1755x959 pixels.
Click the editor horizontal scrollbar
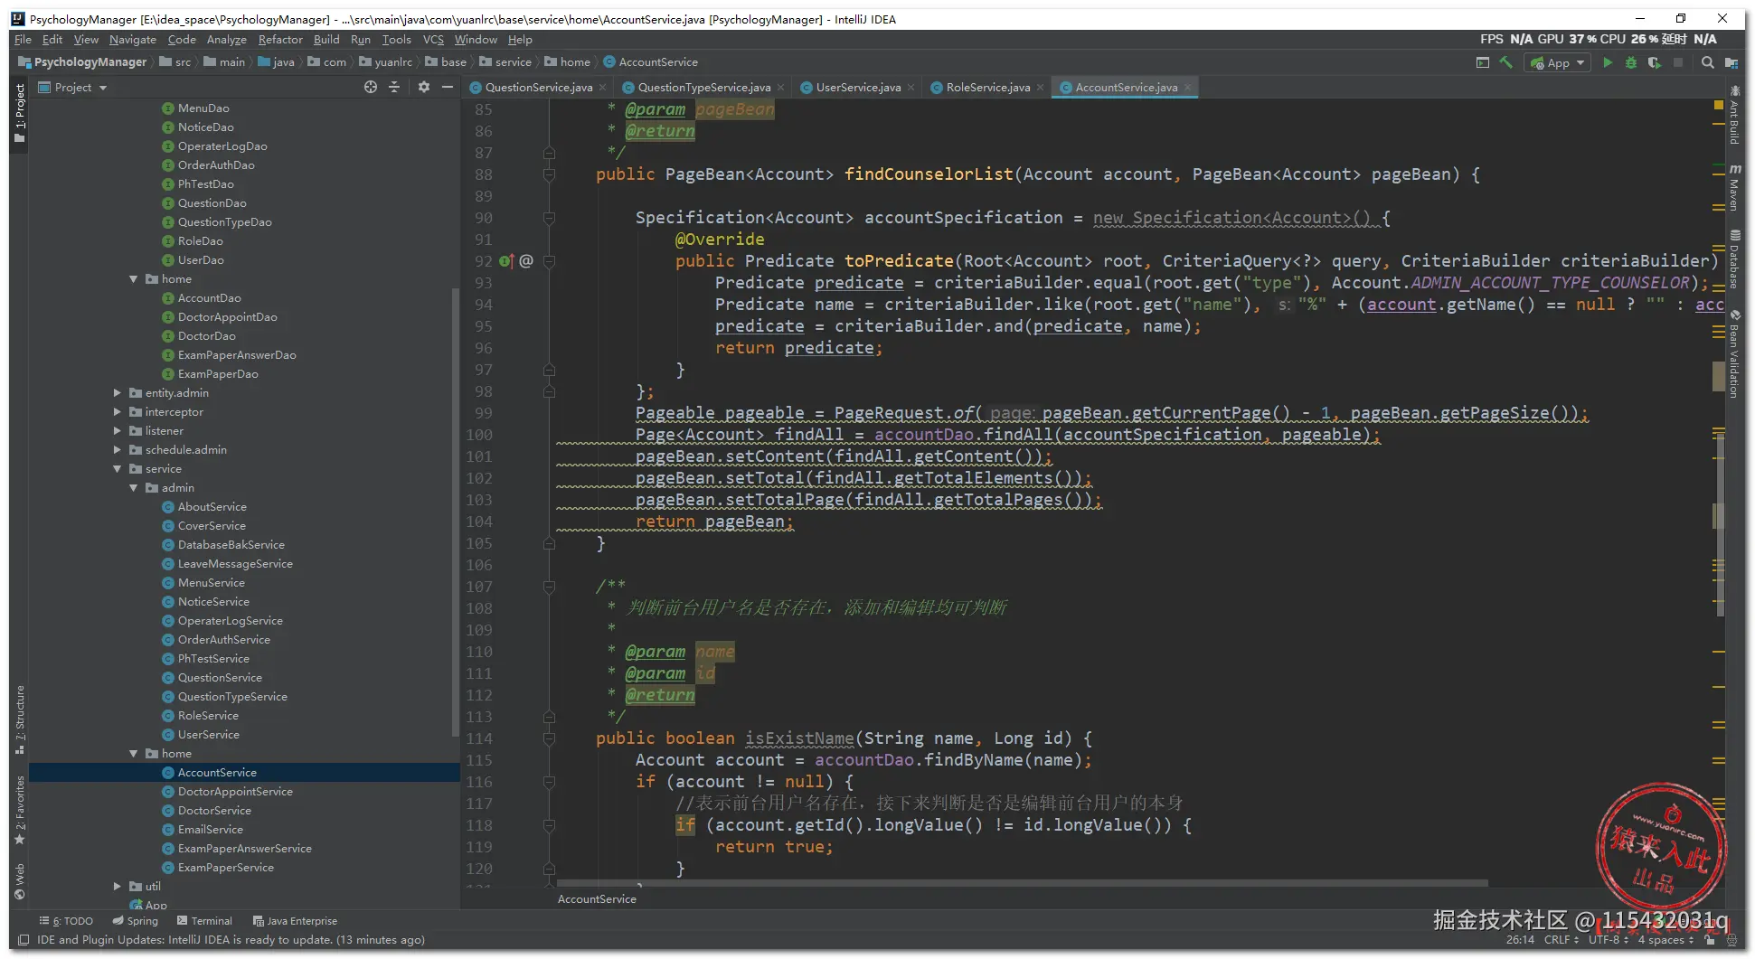1022,883
